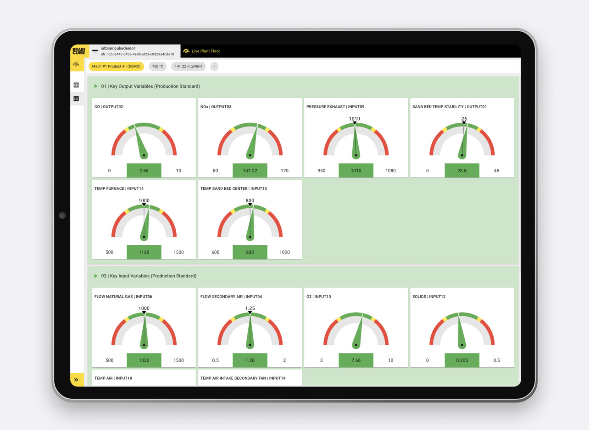589x430 pixels.
Task: Open the yellow gauge dashboard sidebar icon
Action: click(x=77, y=65)
